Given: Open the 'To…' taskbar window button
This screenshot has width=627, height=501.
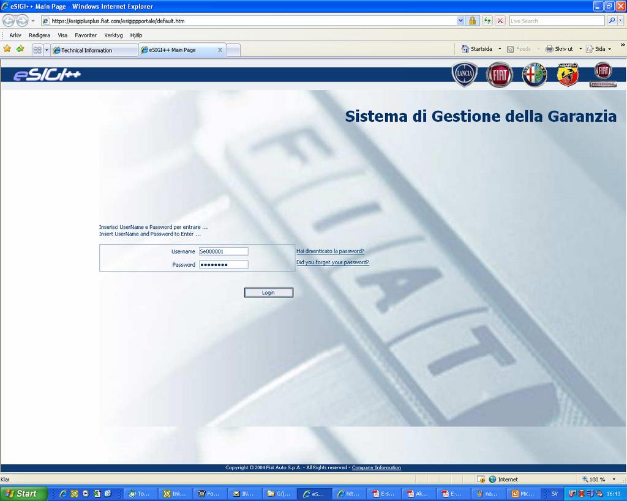Looking at the screenshot, I should (x=140, y=494).
